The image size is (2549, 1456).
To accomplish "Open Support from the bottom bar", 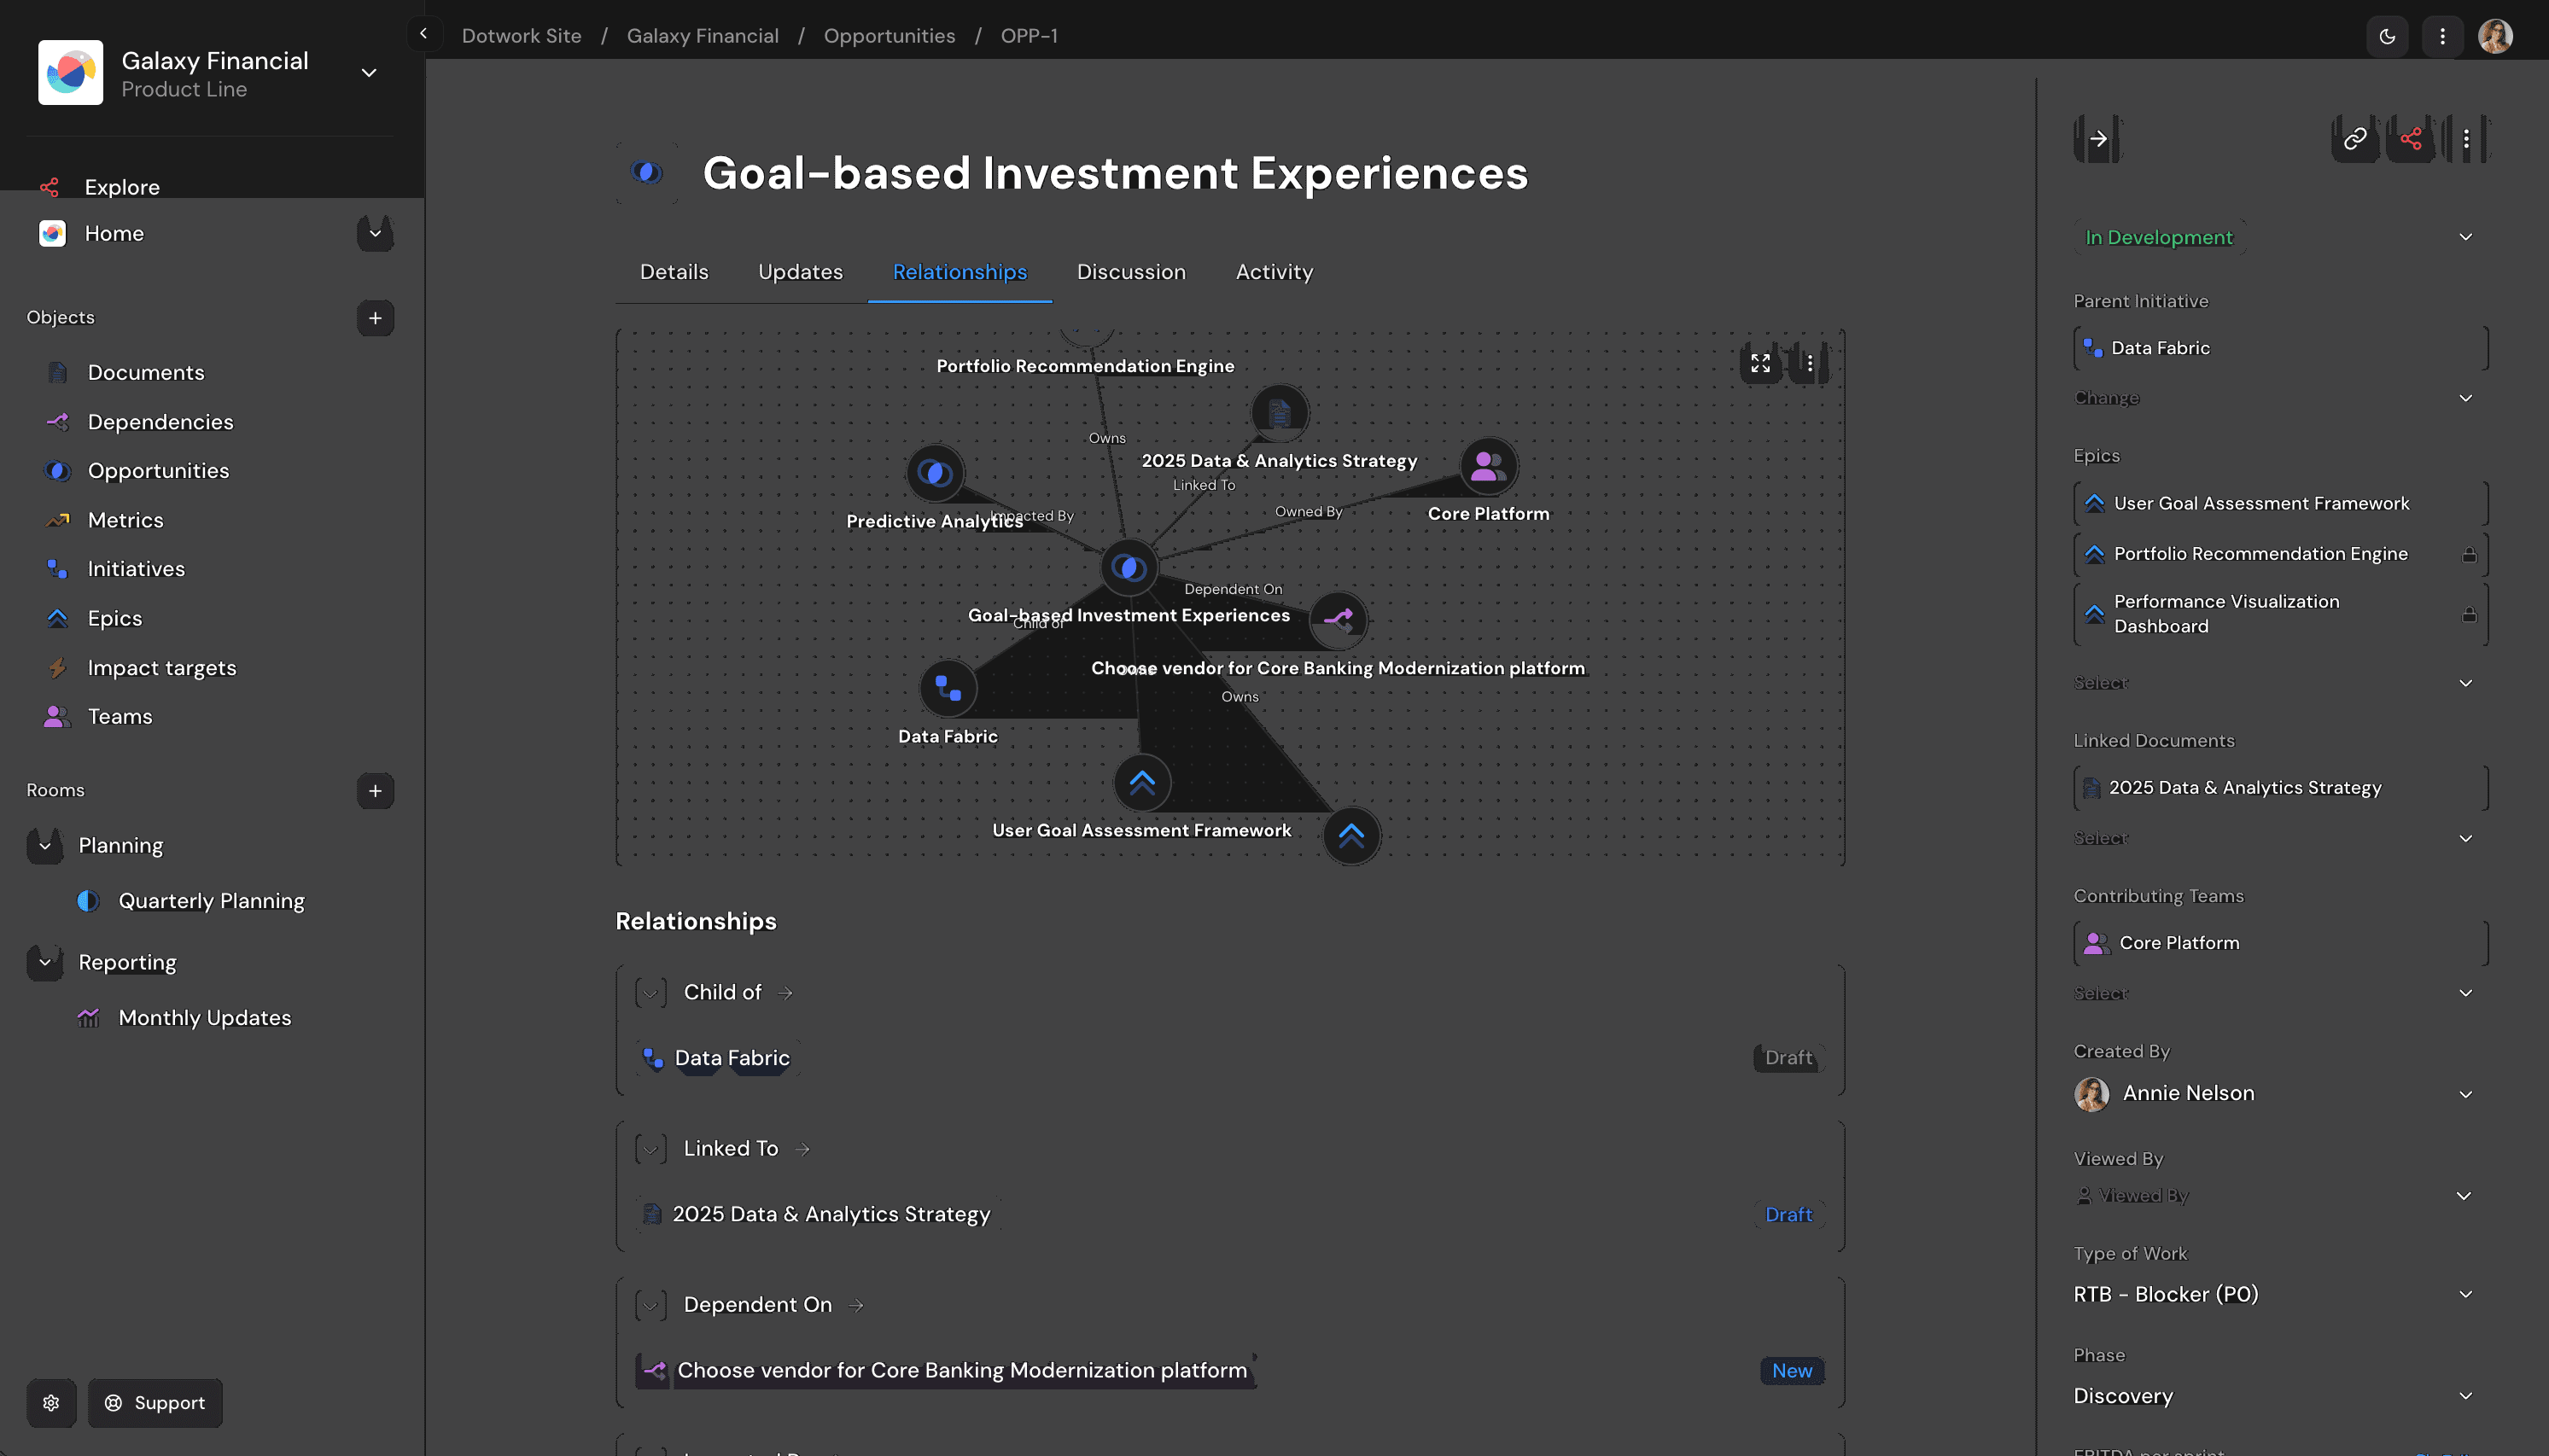I will [154, 1402].
